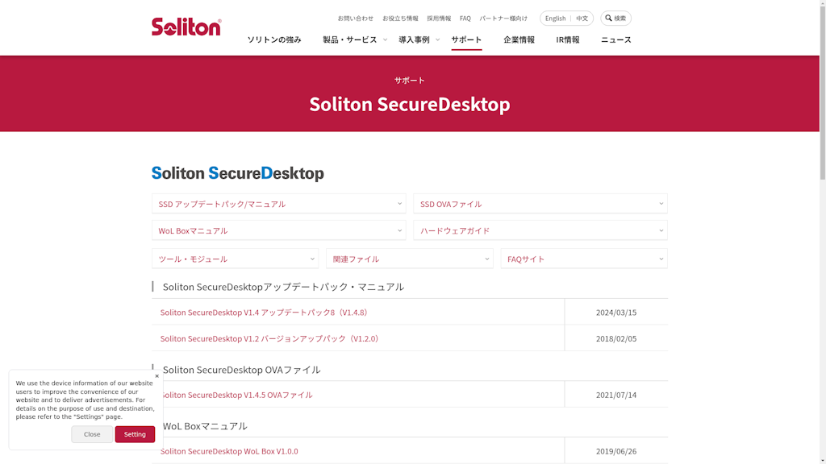Select the IR情報 navigation item
This screenshot has width=826, height=464.
(568, 39)
